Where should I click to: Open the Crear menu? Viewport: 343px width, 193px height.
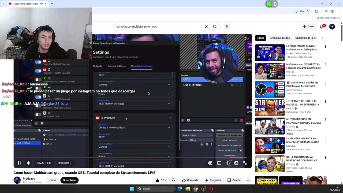(308, 27)
